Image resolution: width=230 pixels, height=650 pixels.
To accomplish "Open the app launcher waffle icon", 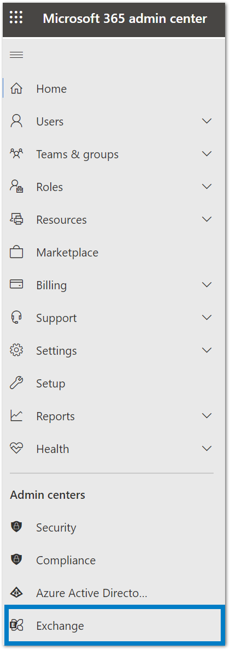I will coord(16,18).
